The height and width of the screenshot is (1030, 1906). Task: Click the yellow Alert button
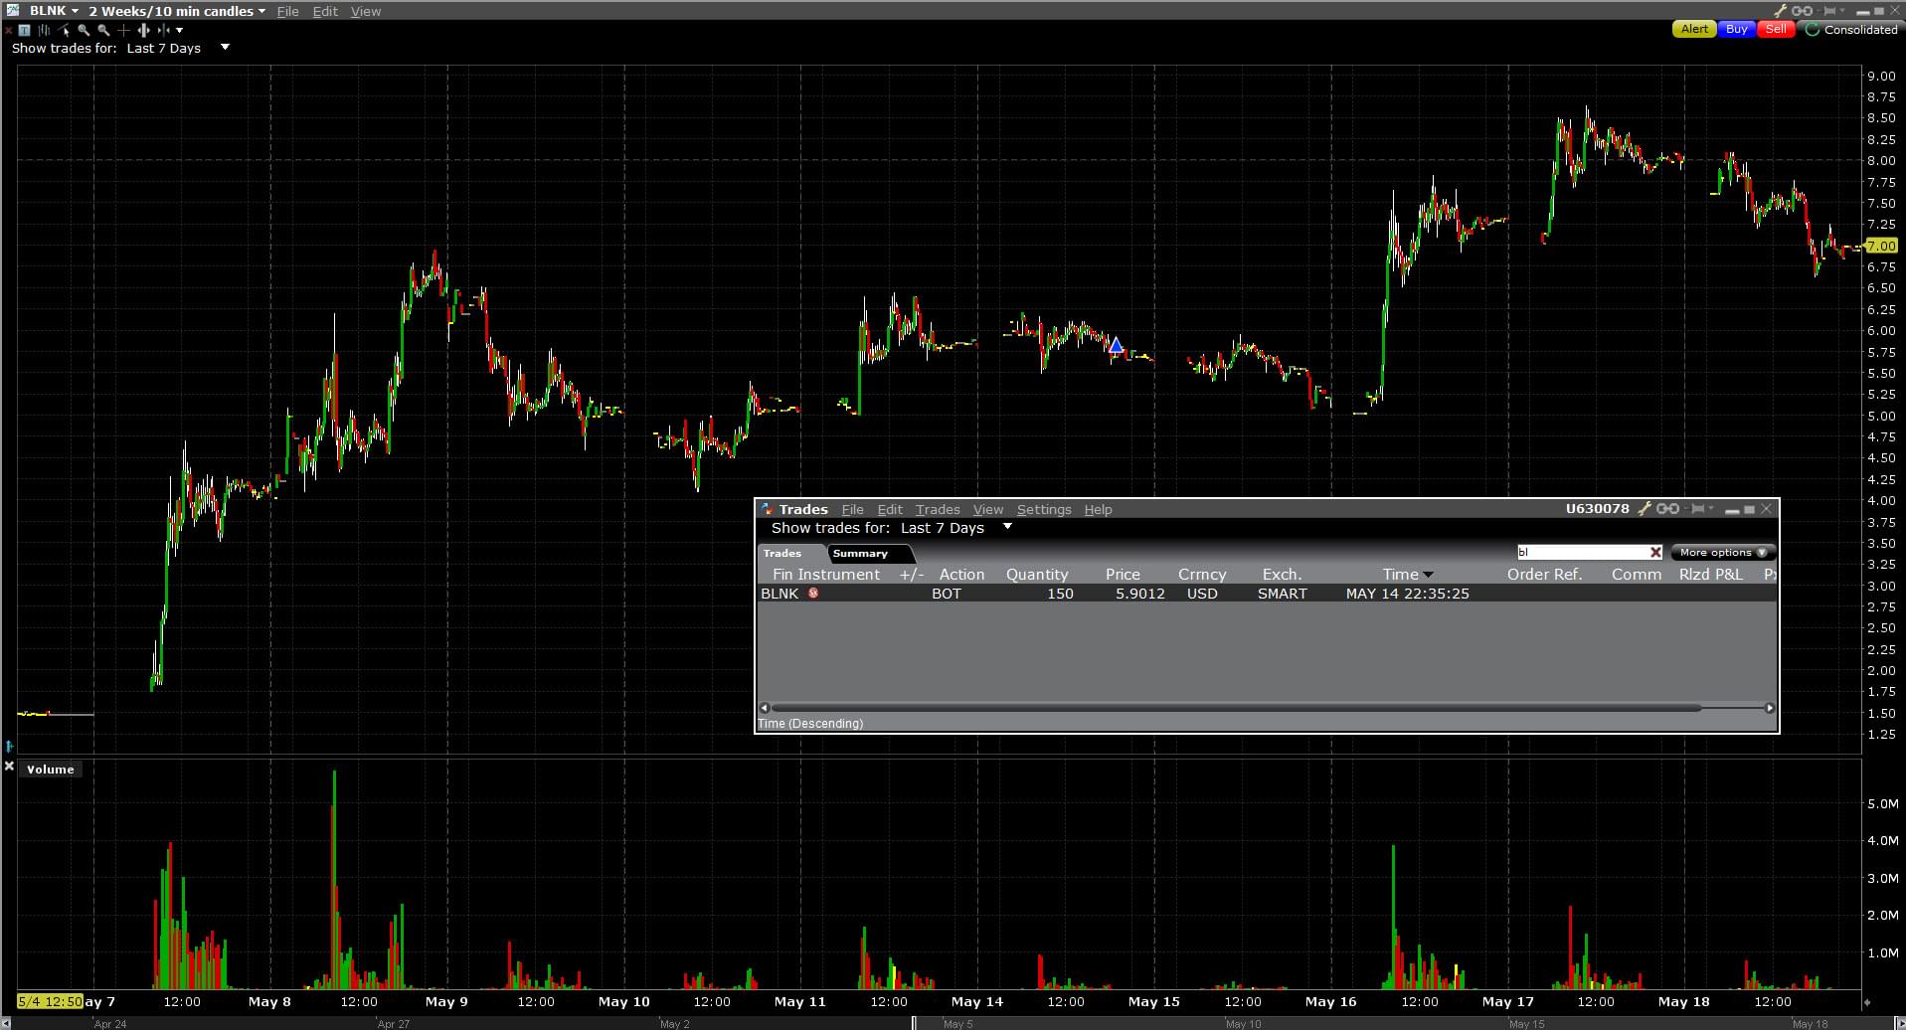coord(1694,29)
